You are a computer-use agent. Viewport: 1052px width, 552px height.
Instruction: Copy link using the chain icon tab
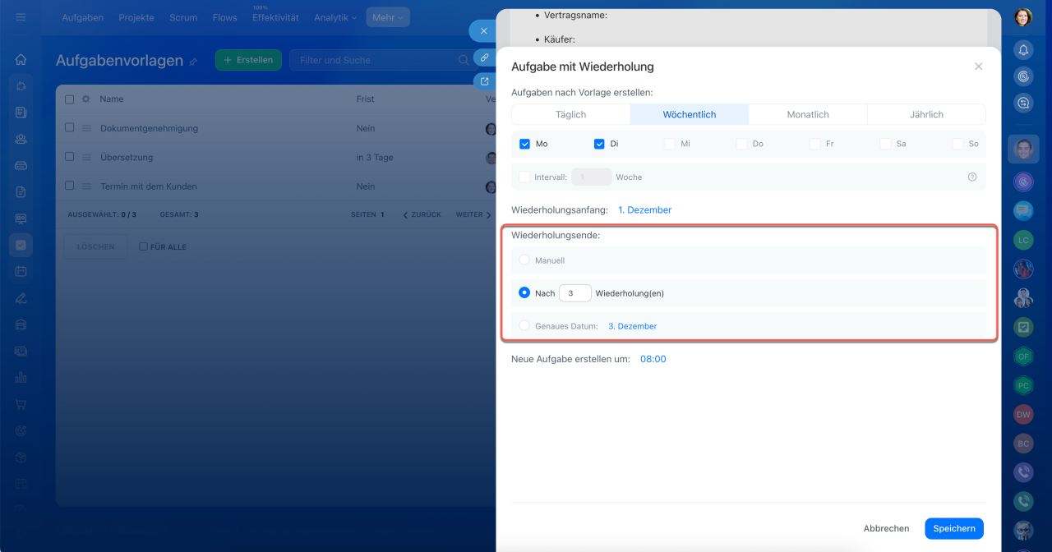[x=485, y=57]
